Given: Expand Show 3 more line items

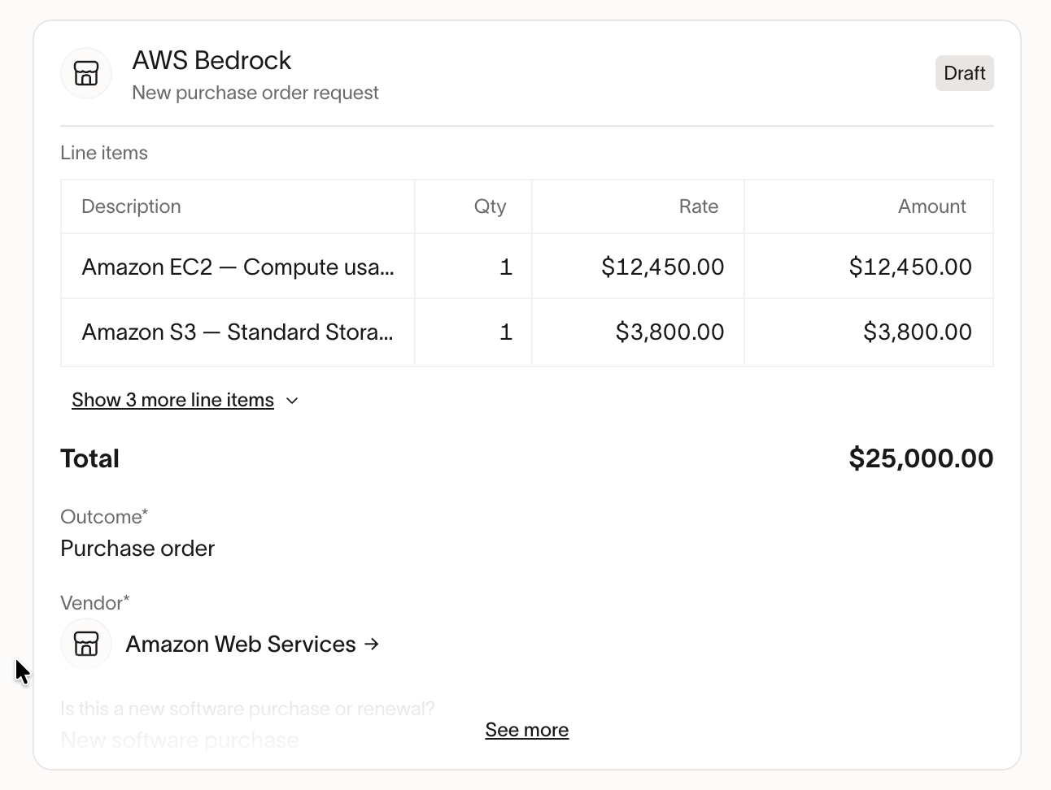Looking at the screenshot, I should coord(172,400).
